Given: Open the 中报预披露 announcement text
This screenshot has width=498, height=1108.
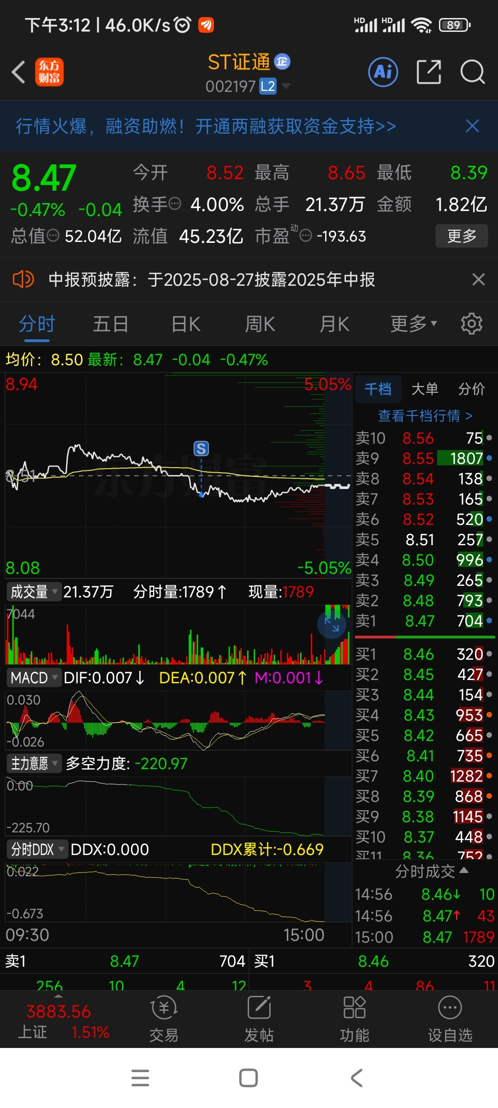Looking at the screenshot, I should coord(212,279).
